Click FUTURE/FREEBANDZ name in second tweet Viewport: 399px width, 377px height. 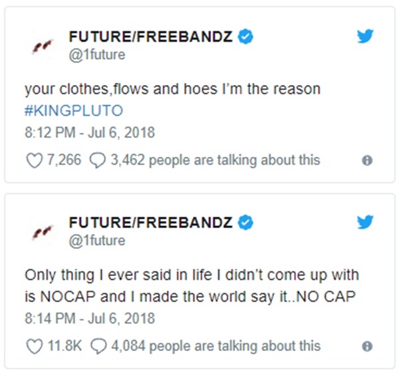click(x=151, y=223)
